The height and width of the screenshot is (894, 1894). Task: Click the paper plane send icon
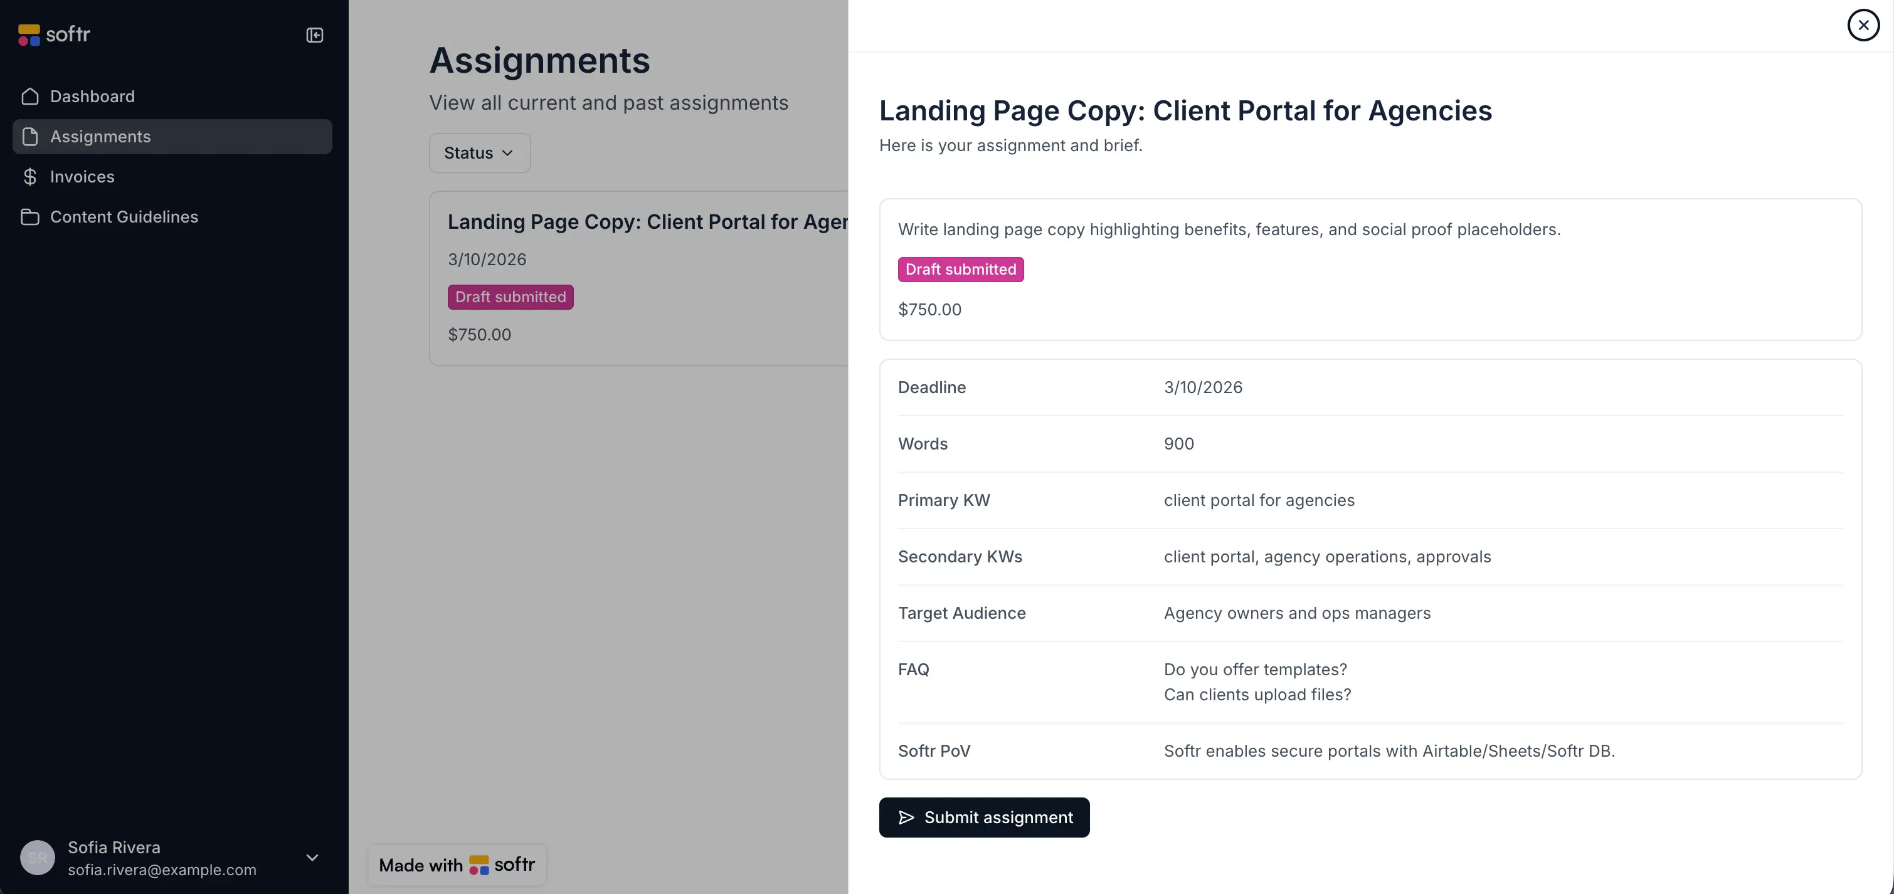click(906, 818)
